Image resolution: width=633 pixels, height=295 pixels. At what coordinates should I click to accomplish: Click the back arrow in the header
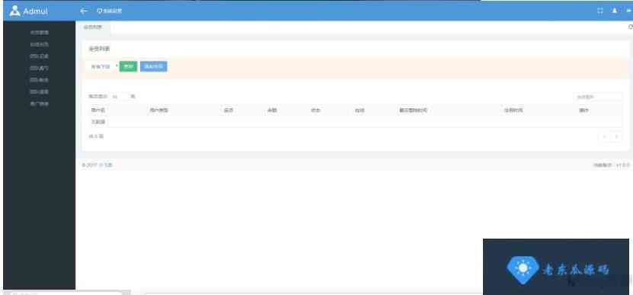(84, 11)
